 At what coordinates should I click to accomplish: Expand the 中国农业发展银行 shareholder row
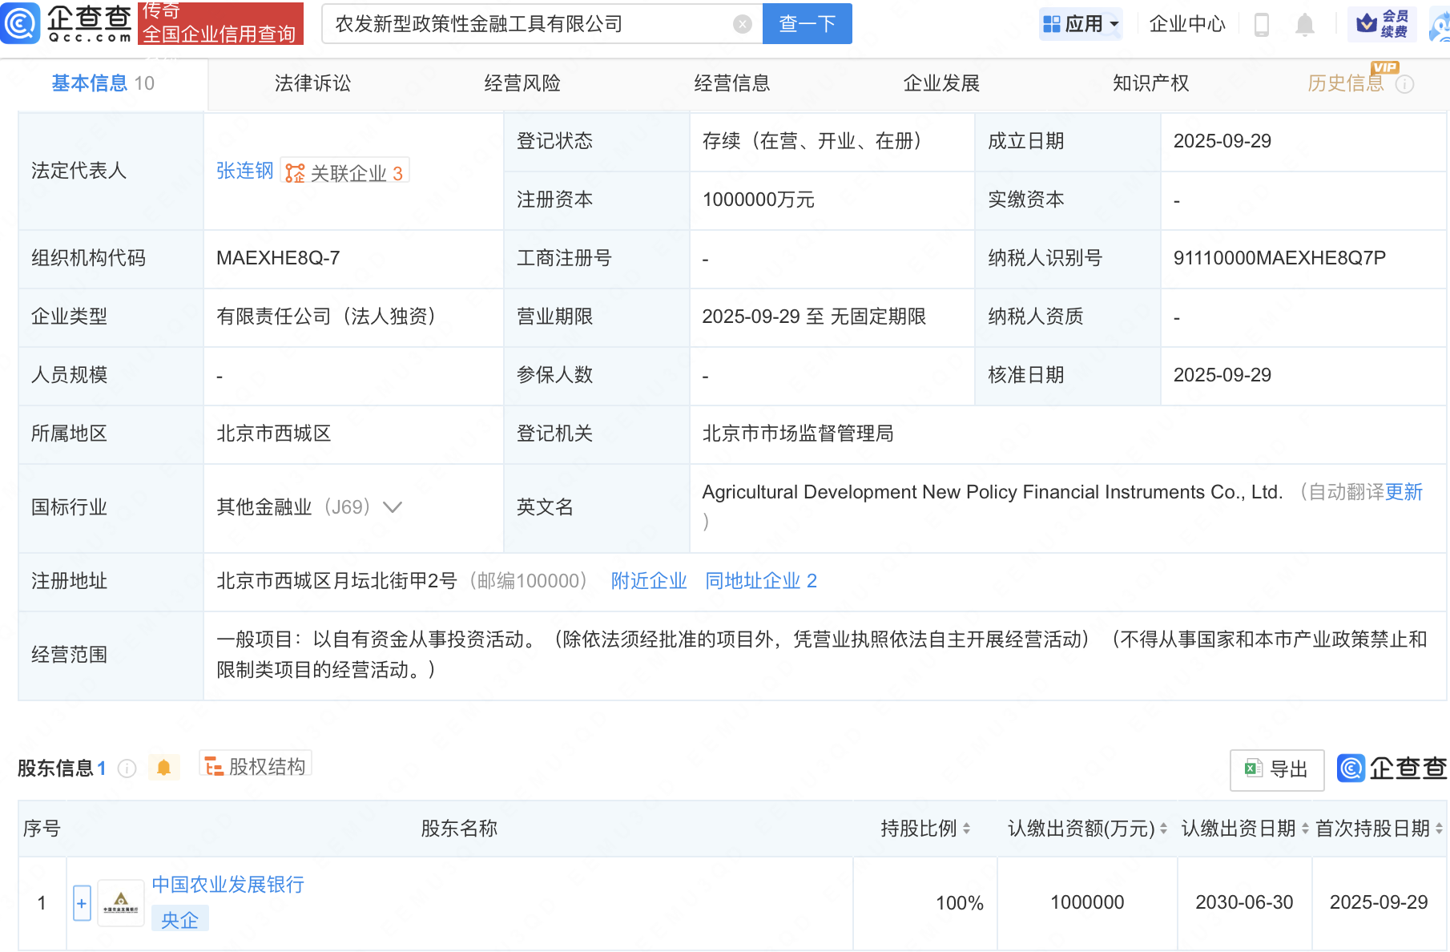coord(82,903)
